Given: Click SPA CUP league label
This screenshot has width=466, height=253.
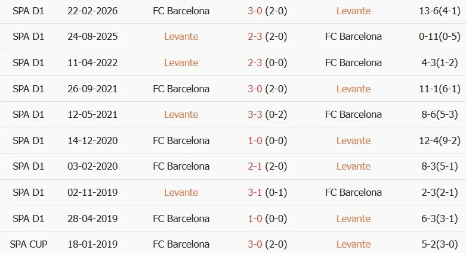Looking at the screenshot, I should tap(29, 245).
